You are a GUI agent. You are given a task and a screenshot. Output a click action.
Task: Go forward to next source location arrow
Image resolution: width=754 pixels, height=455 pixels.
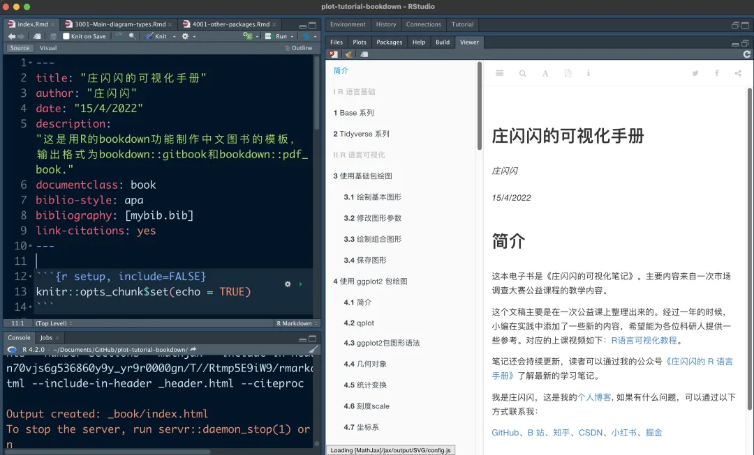(21, 36)
